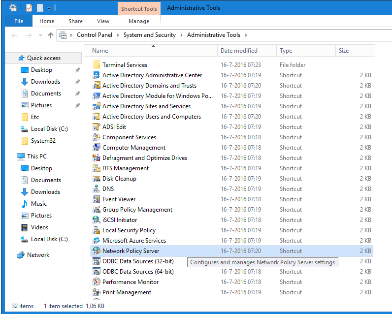The width and height of the screenshot is (392, 314).
Task: Expand the chevron after Control Panel in address bar
Action: 118,35
